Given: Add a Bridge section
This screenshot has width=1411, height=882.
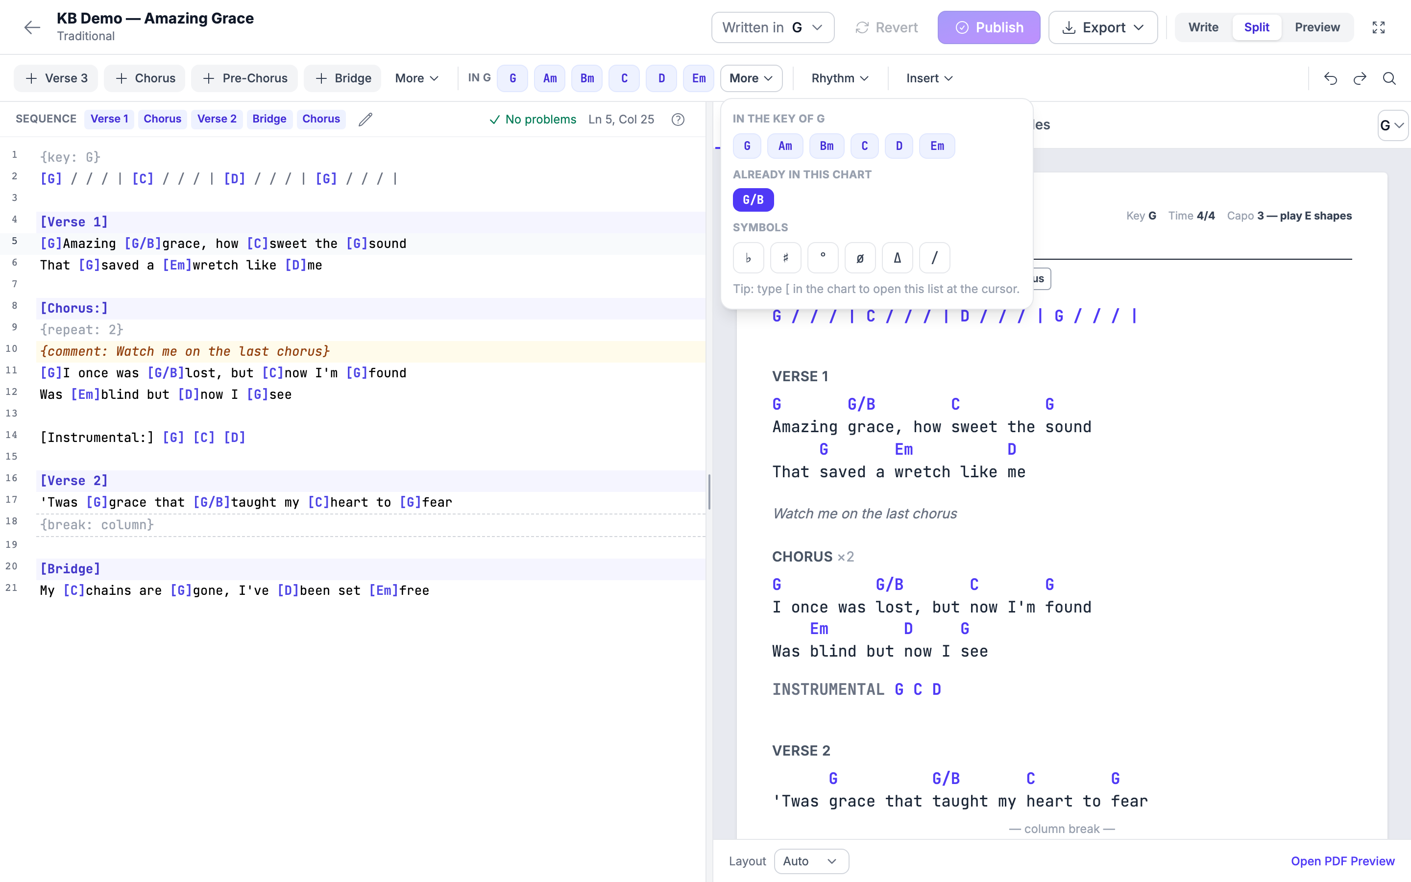Looking at the screenshot, I should point(342,78).
